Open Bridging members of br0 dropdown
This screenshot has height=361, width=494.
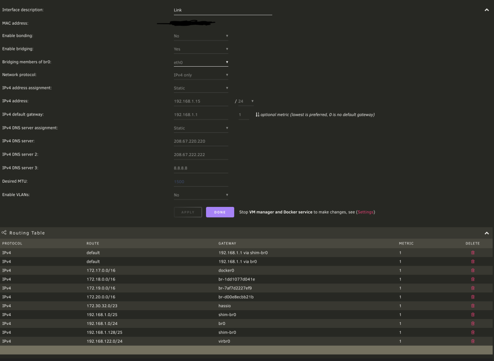pos(201,62)
